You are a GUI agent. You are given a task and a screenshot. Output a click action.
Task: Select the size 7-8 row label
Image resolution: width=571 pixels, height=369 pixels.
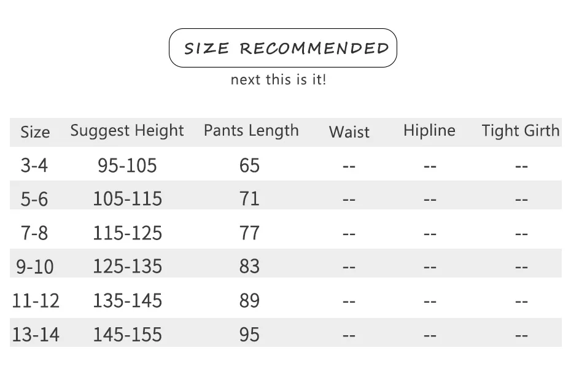34,233
